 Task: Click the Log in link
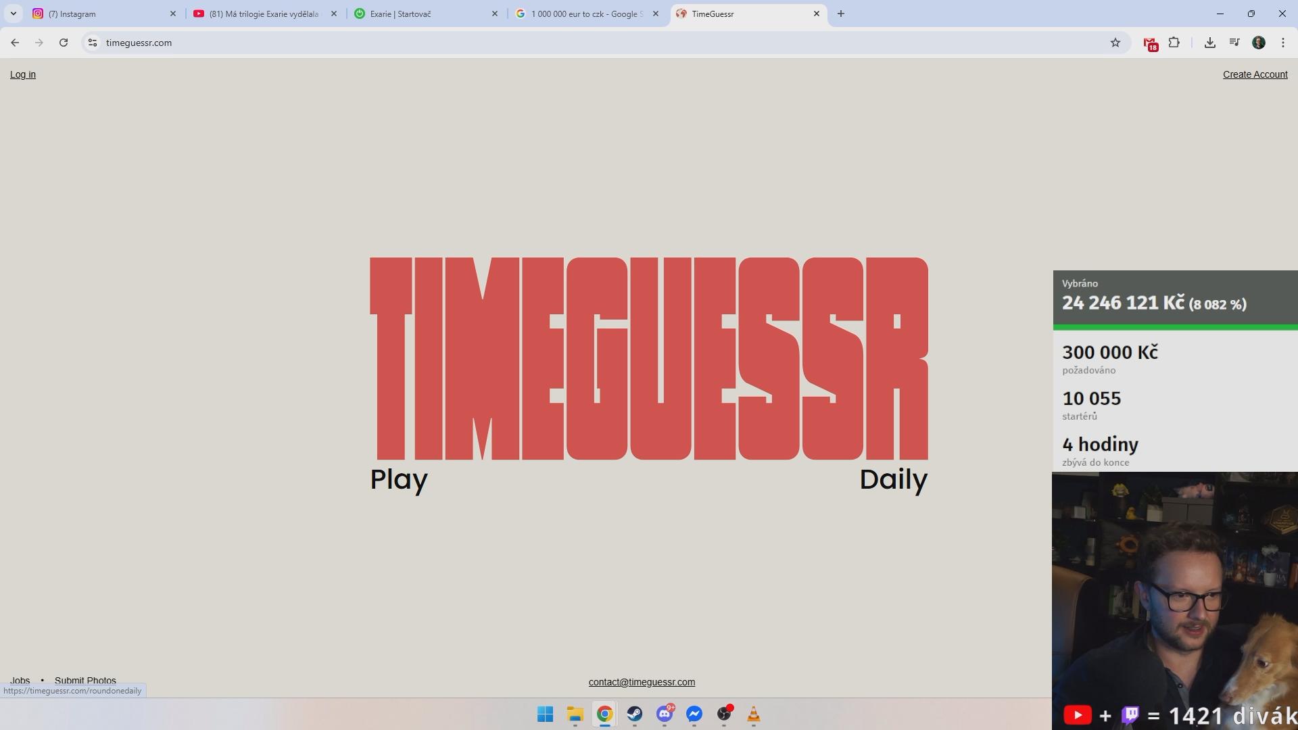click(23, 74)
